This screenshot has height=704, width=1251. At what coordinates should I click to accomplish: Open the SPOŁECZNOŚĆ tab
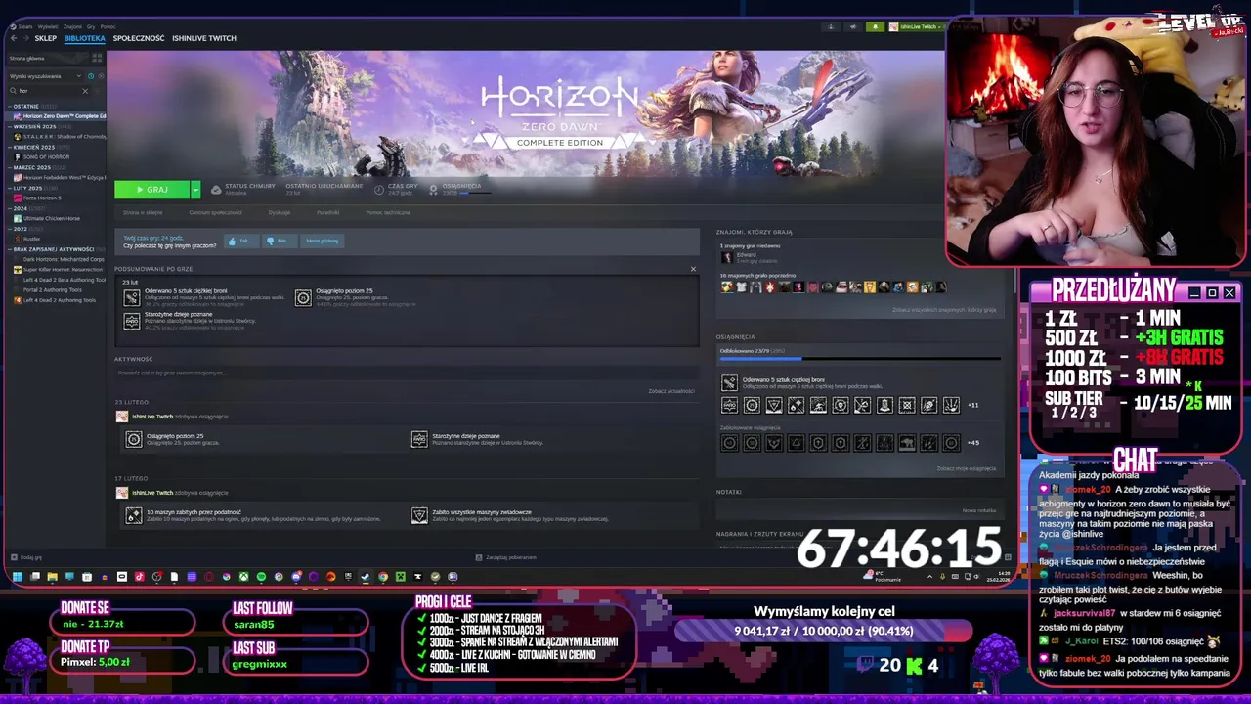(x=139, y=38)
